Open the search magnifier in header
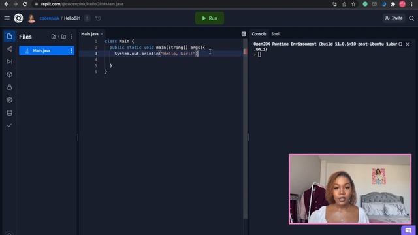The image size is (418, 235). click(x=411, y=18)
